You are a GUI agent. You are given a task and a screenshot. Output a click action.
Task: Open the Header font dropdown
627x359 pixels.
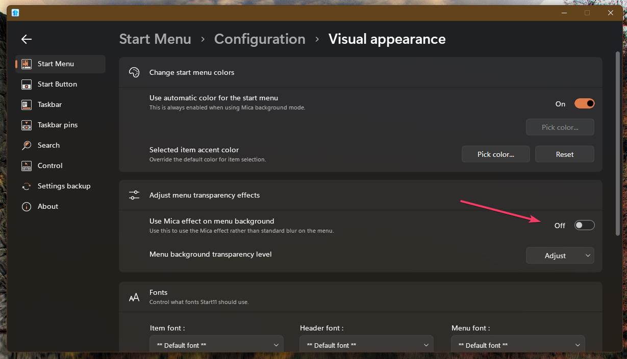click(x=366, y=345)
